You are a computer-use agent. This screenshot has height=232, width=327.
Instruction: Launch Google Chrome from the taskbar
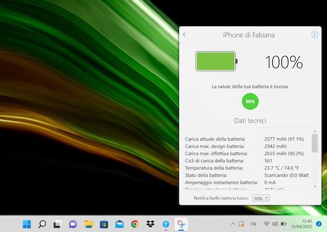pos(135,224)
